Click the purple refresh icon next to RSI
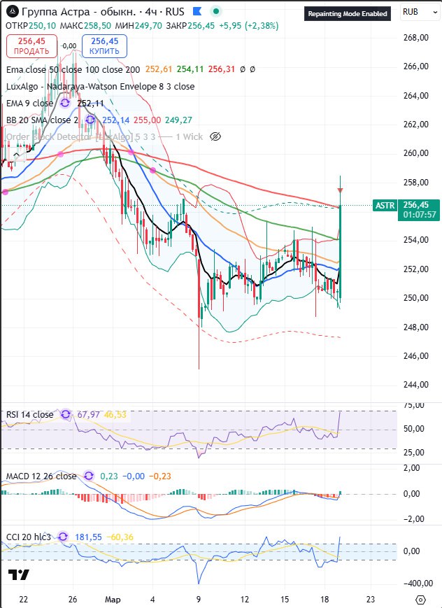Viewport: 442px width, 608px height. (65, 414)
